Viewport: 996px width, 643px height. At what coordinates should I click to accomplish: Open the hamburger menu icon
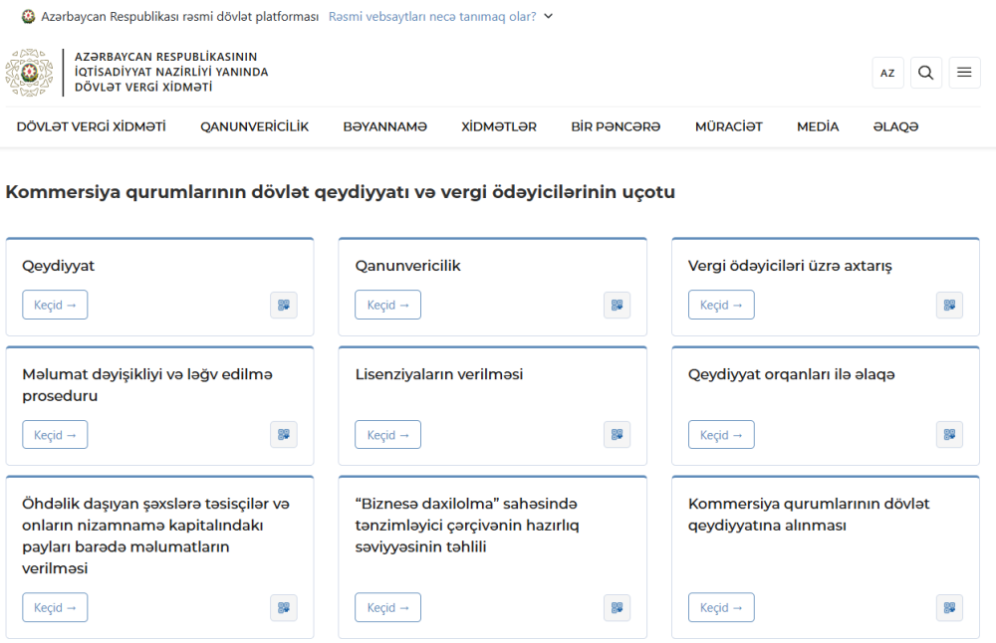coord(964,73)
